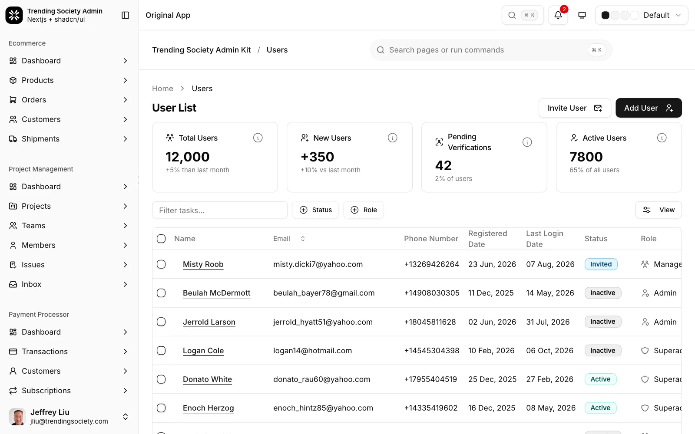This screenshot has height=434, width=695.
Task: Open the Default theme dropdown
Action: coord(642,15)
